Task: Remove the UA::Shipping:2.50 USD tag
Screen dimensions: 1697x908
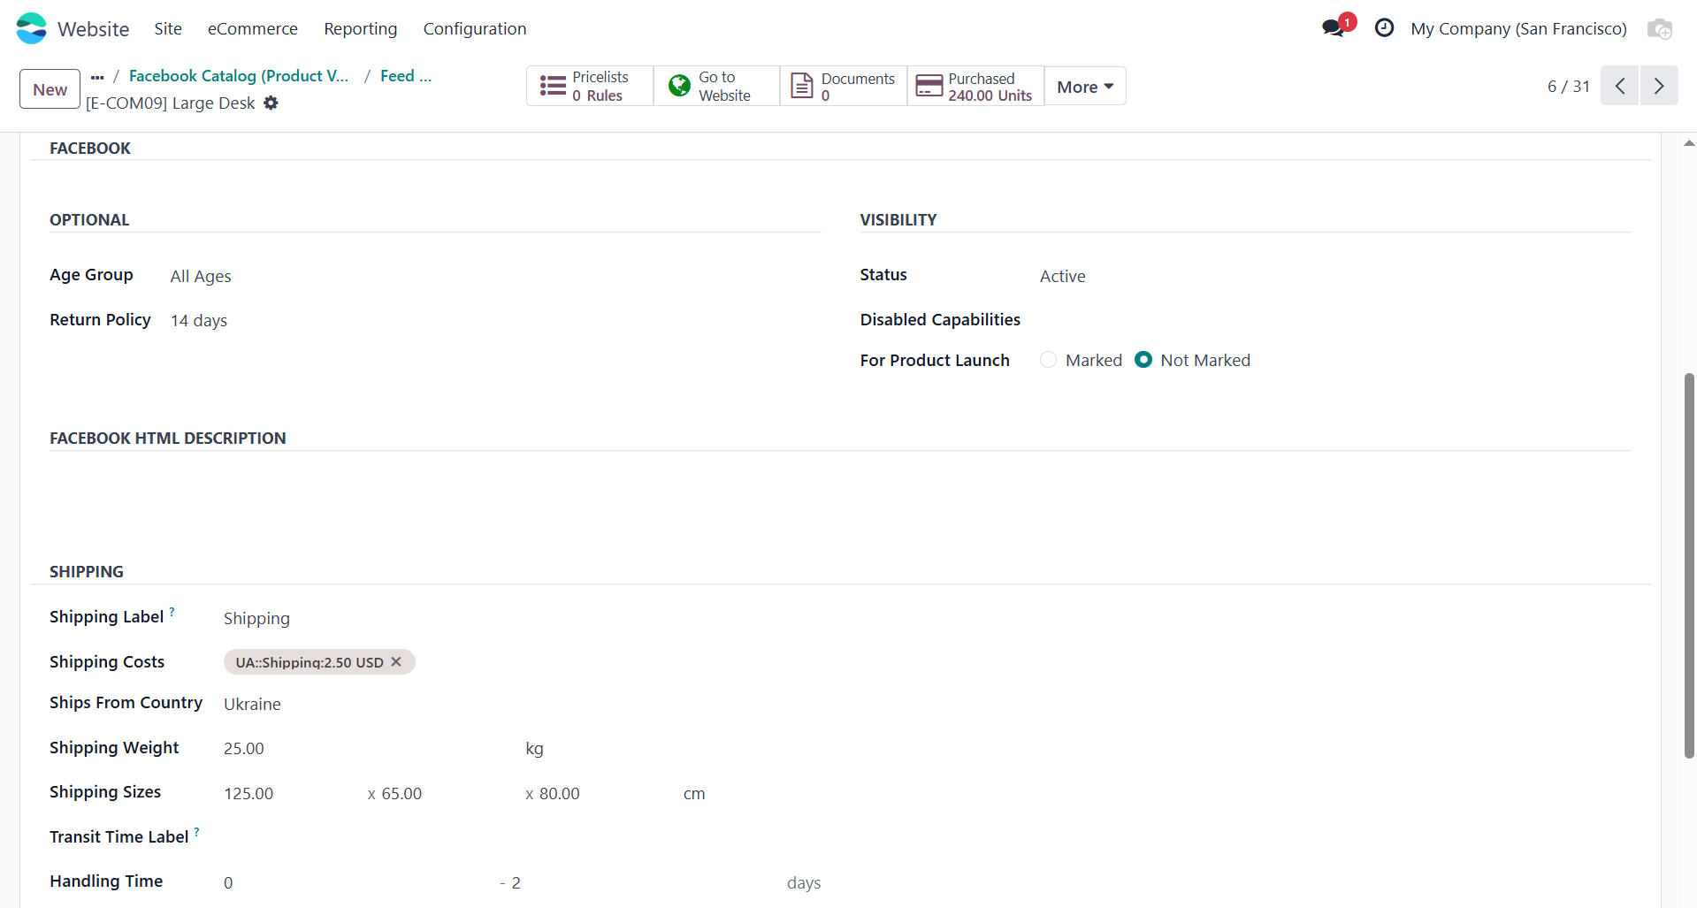Action: click(x=396, y=661)
